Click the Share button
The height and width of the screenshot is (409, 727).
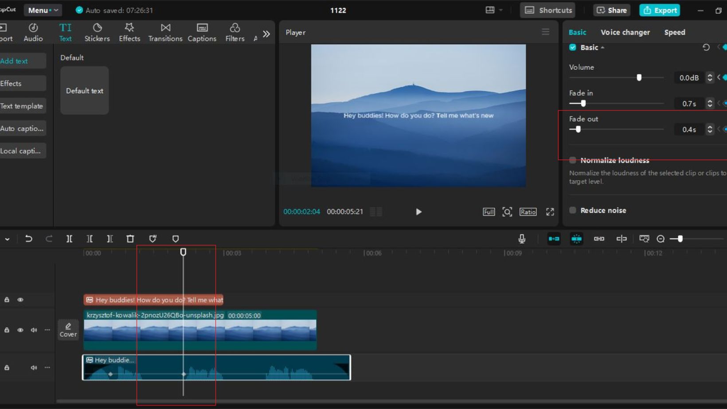(612, 10)
